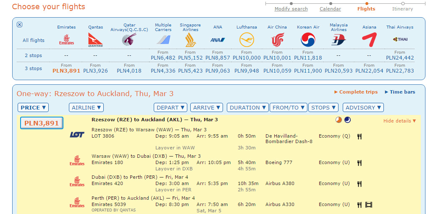Filter by 3 stops row label
The width and height of the screenshot is (441, 214).
(x=34, y=68)
